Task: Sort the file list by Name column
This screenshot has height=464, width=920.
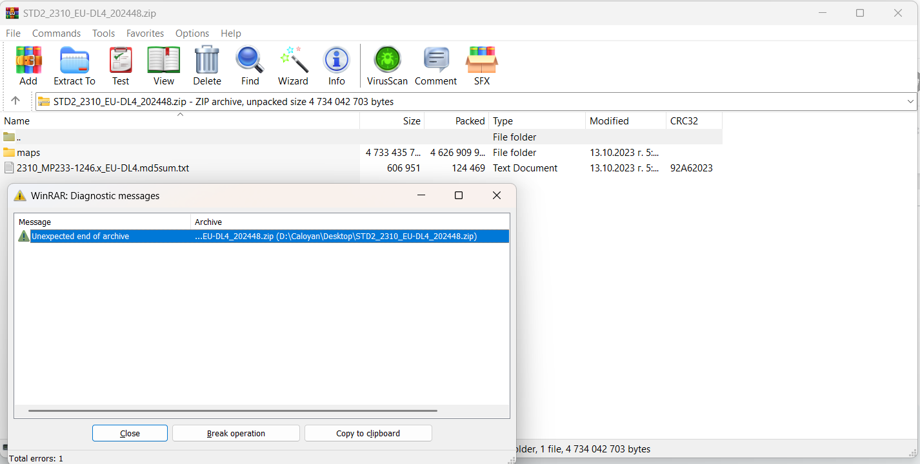Action: pyautogui.click(x=180, y=121)
